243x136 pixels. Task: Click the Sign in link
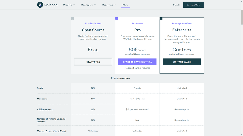[x=176, y=5]
